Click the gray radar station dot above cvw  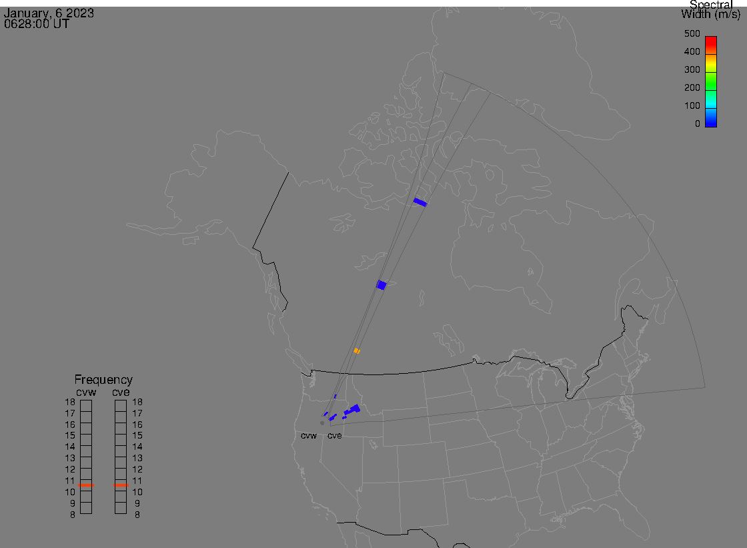click(x=322, y=423)
